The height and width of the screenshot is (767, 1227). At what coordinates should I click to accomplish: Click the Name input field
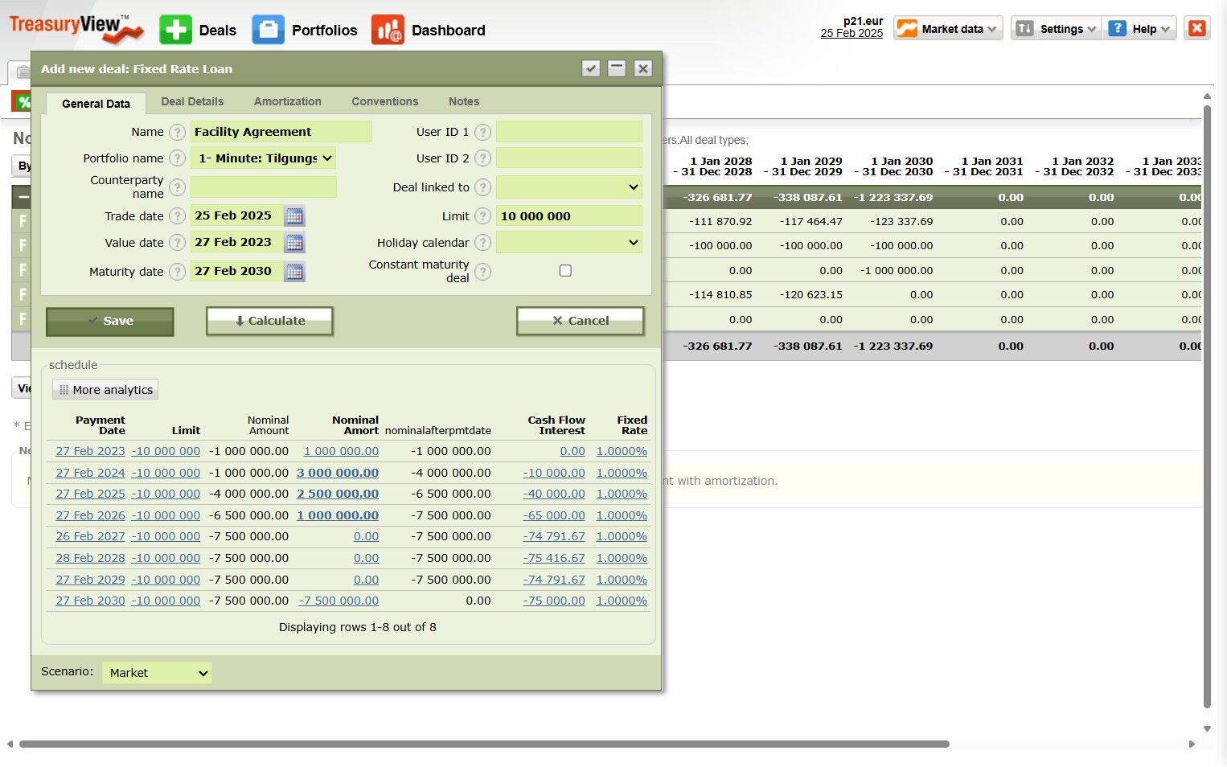point(281,132)
